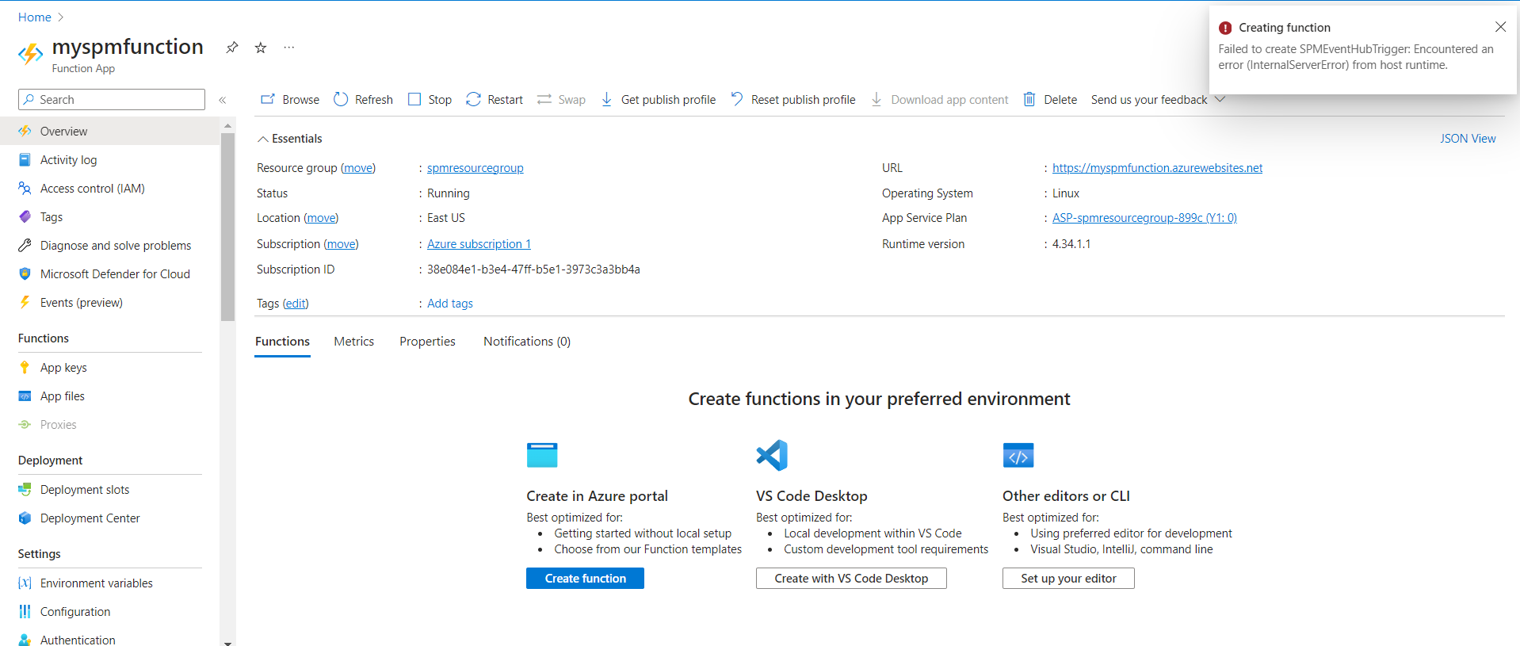Click Set up your editor button
1520x646 pixels.
pyautogui.click(x=1068, y=579)
